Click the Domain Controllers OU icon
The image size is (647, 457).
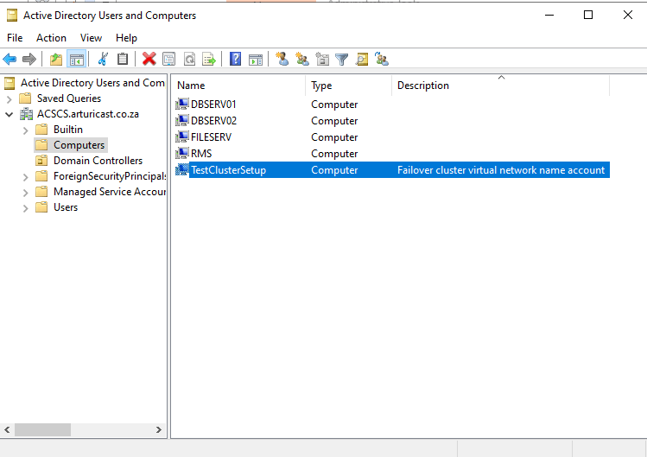[41, 161]
